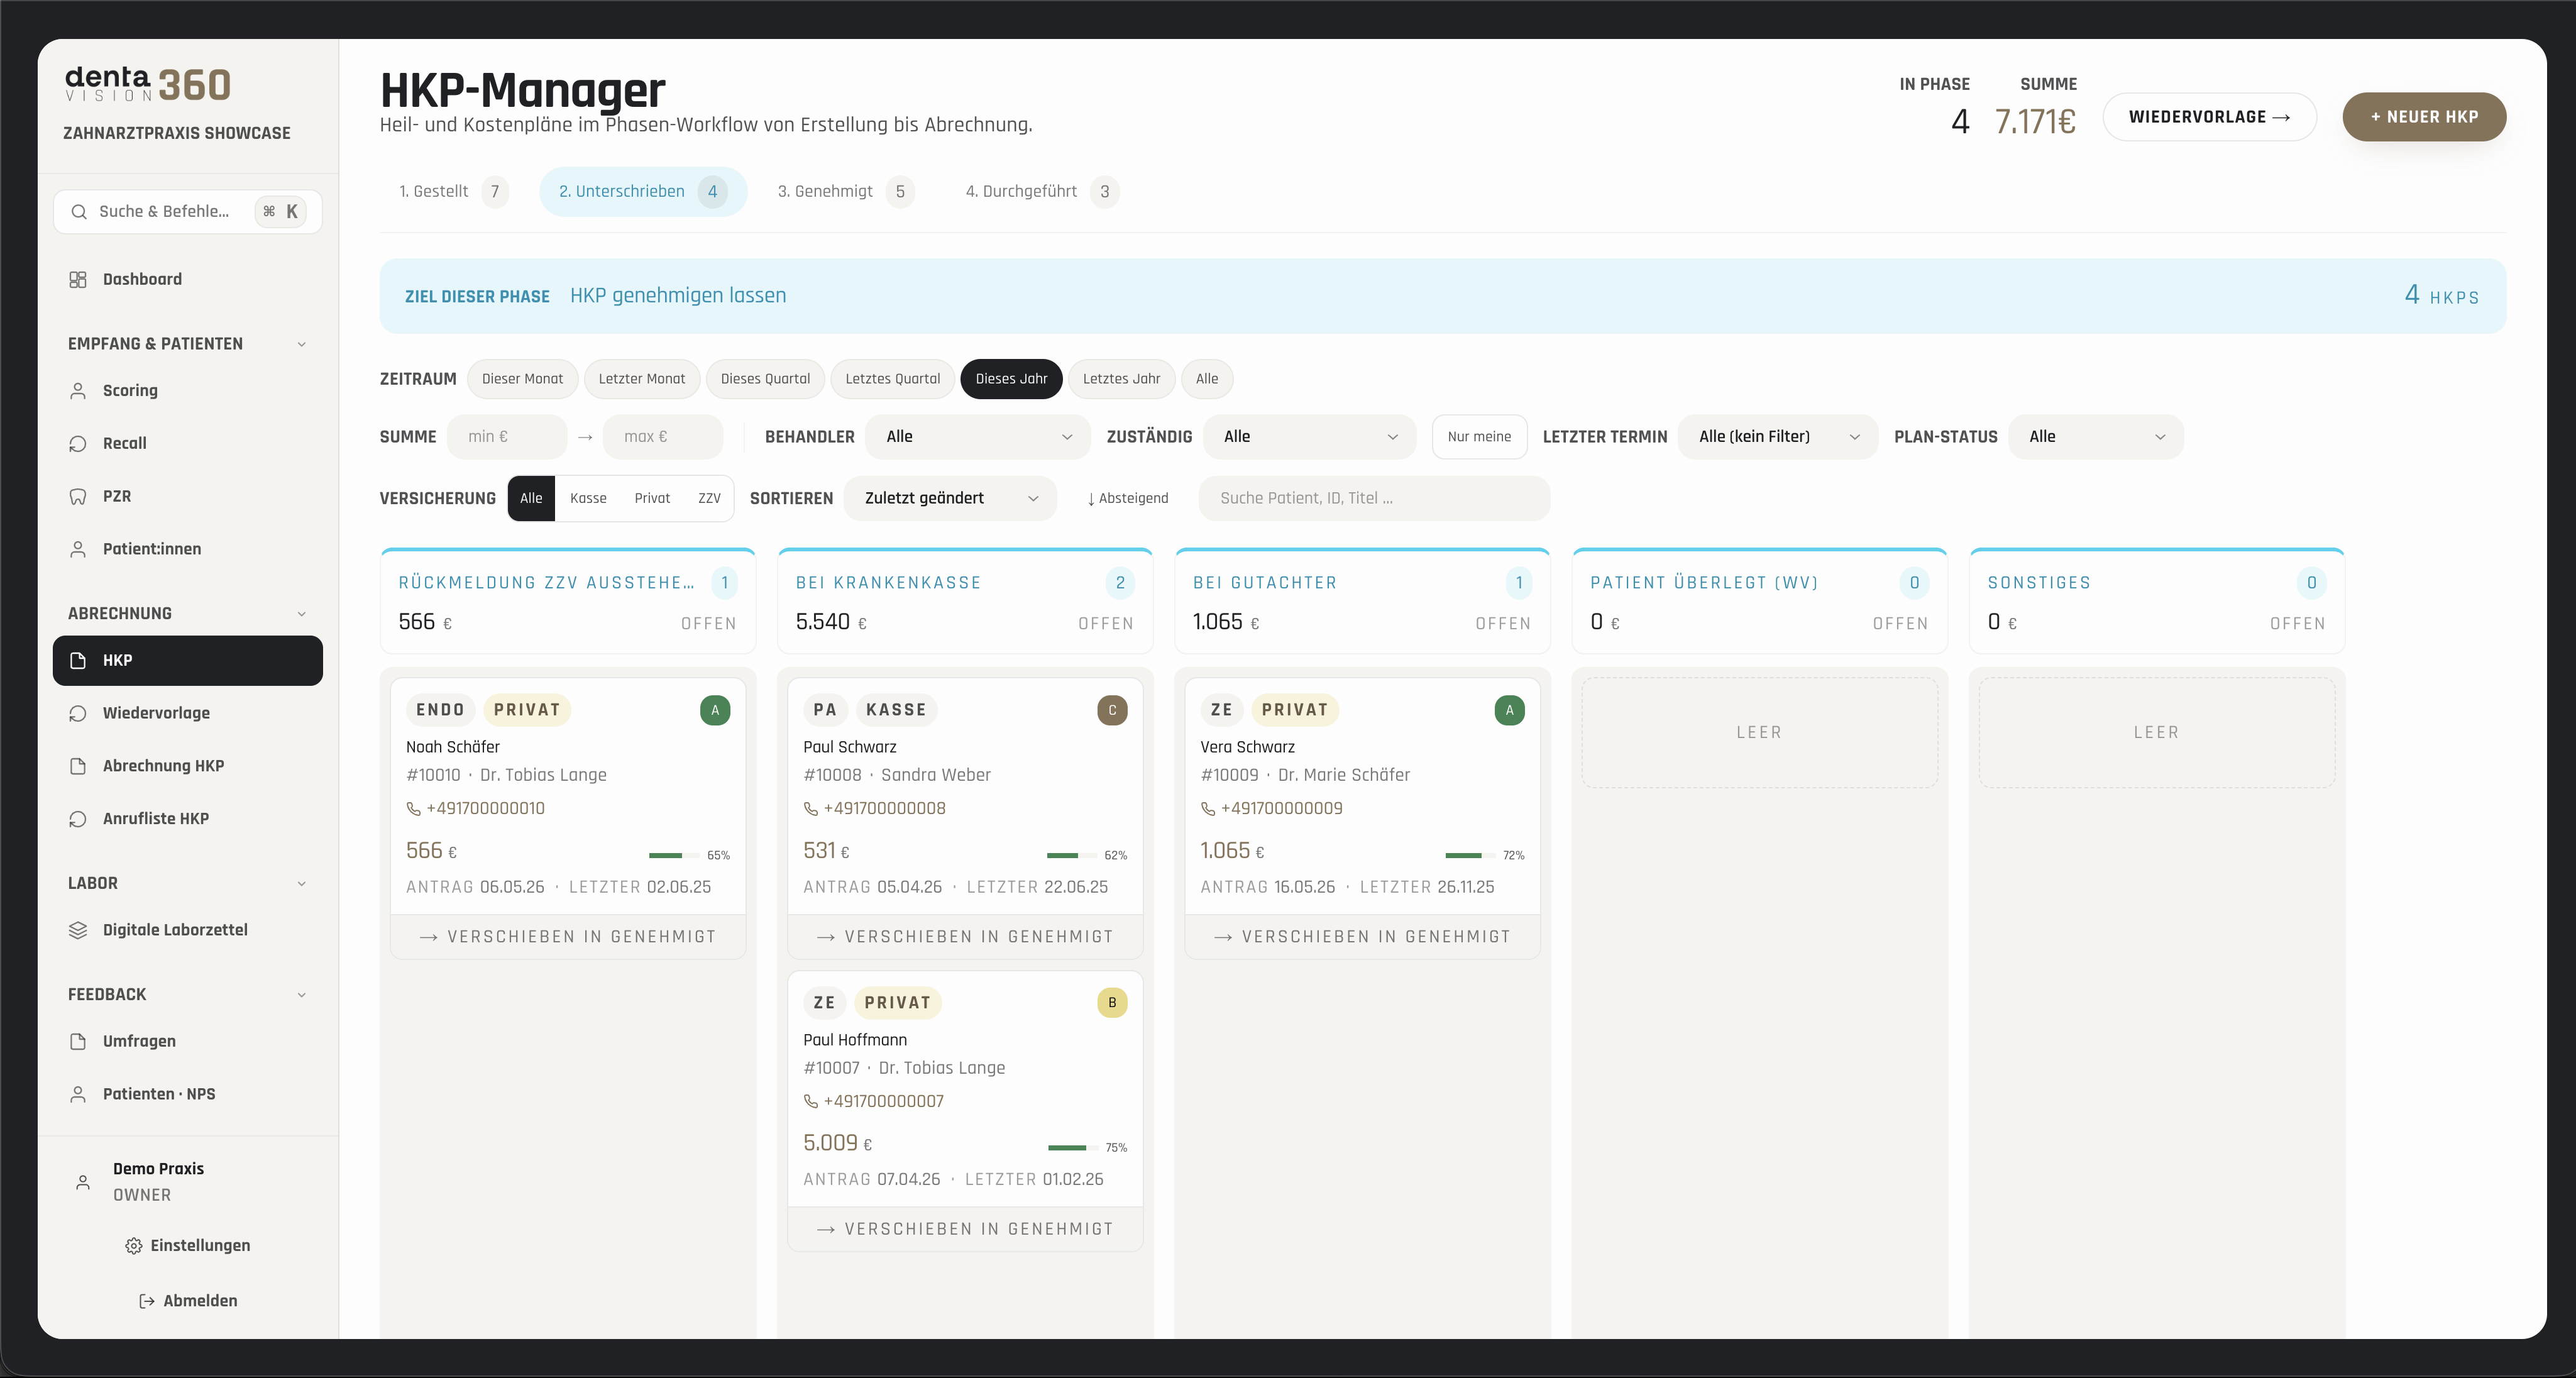2576x1378 pixels.
Task: Click the Wiedervorlage sidebar icon
Action: tap(77, 713)
